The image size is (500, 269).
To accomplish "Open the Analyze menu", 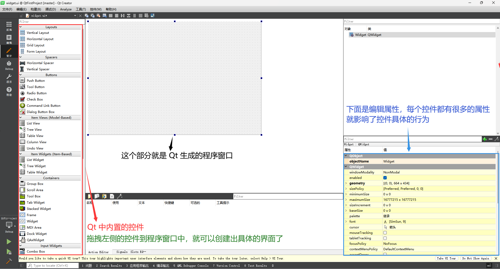I will click(x=66, y=9).
